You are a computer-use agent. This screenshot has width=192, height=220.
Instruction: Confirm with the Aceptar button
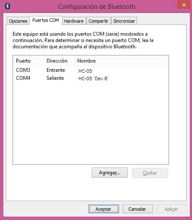pos(104,209)
